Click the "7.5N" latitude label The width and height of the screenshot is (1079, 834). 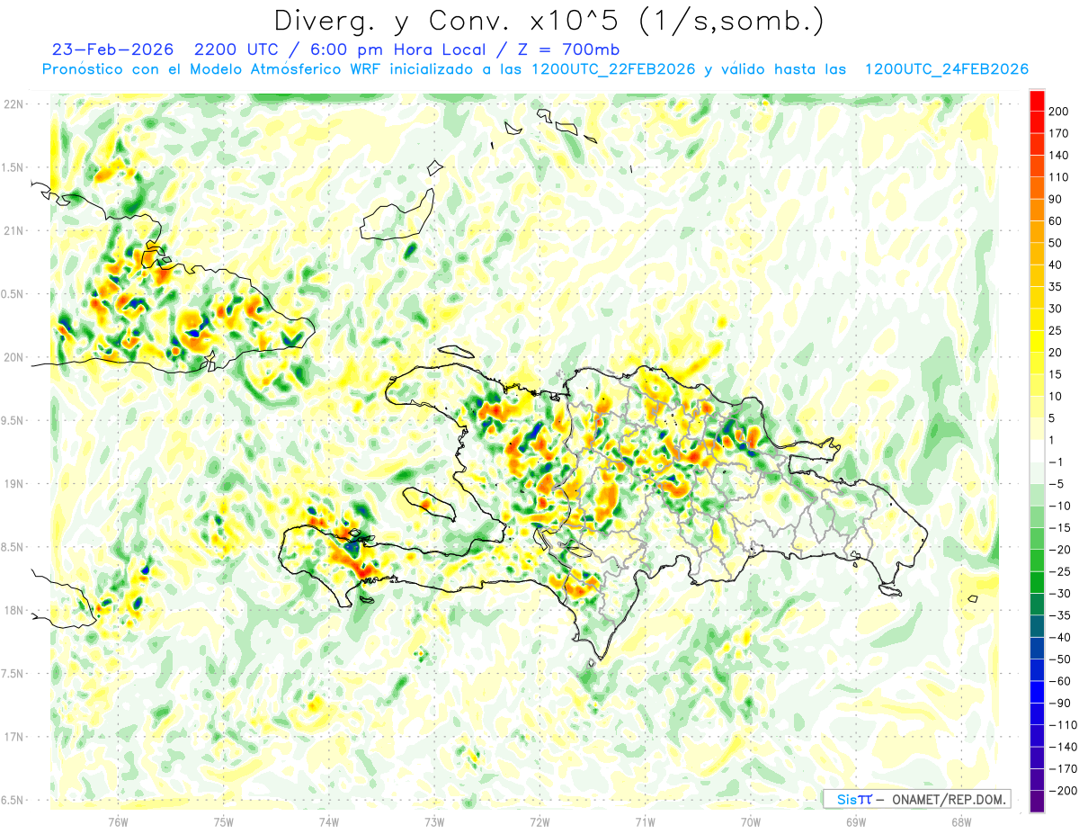click(13, 673)
